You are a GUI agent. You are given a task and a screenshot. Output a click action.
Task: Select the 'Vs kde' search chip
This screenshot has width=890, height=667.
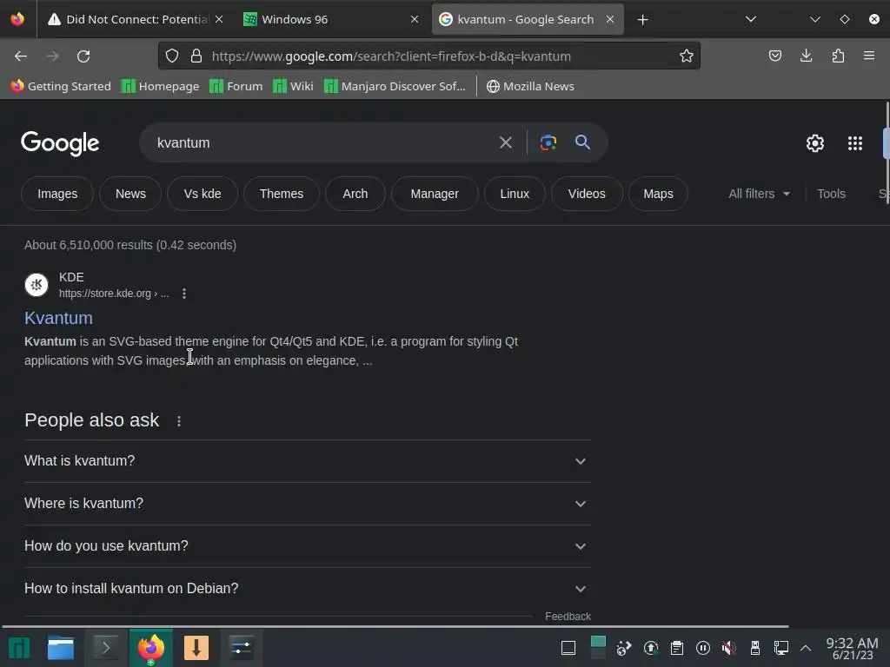point(202,194)
